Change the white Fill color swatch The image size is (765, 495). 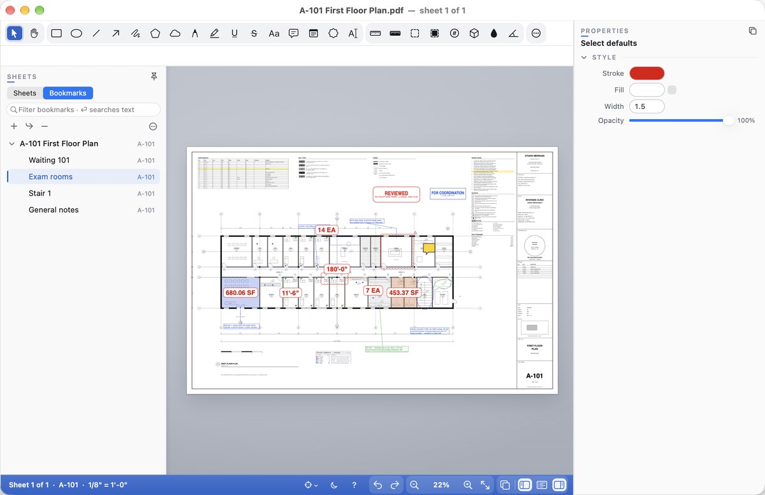pos(647,90)
